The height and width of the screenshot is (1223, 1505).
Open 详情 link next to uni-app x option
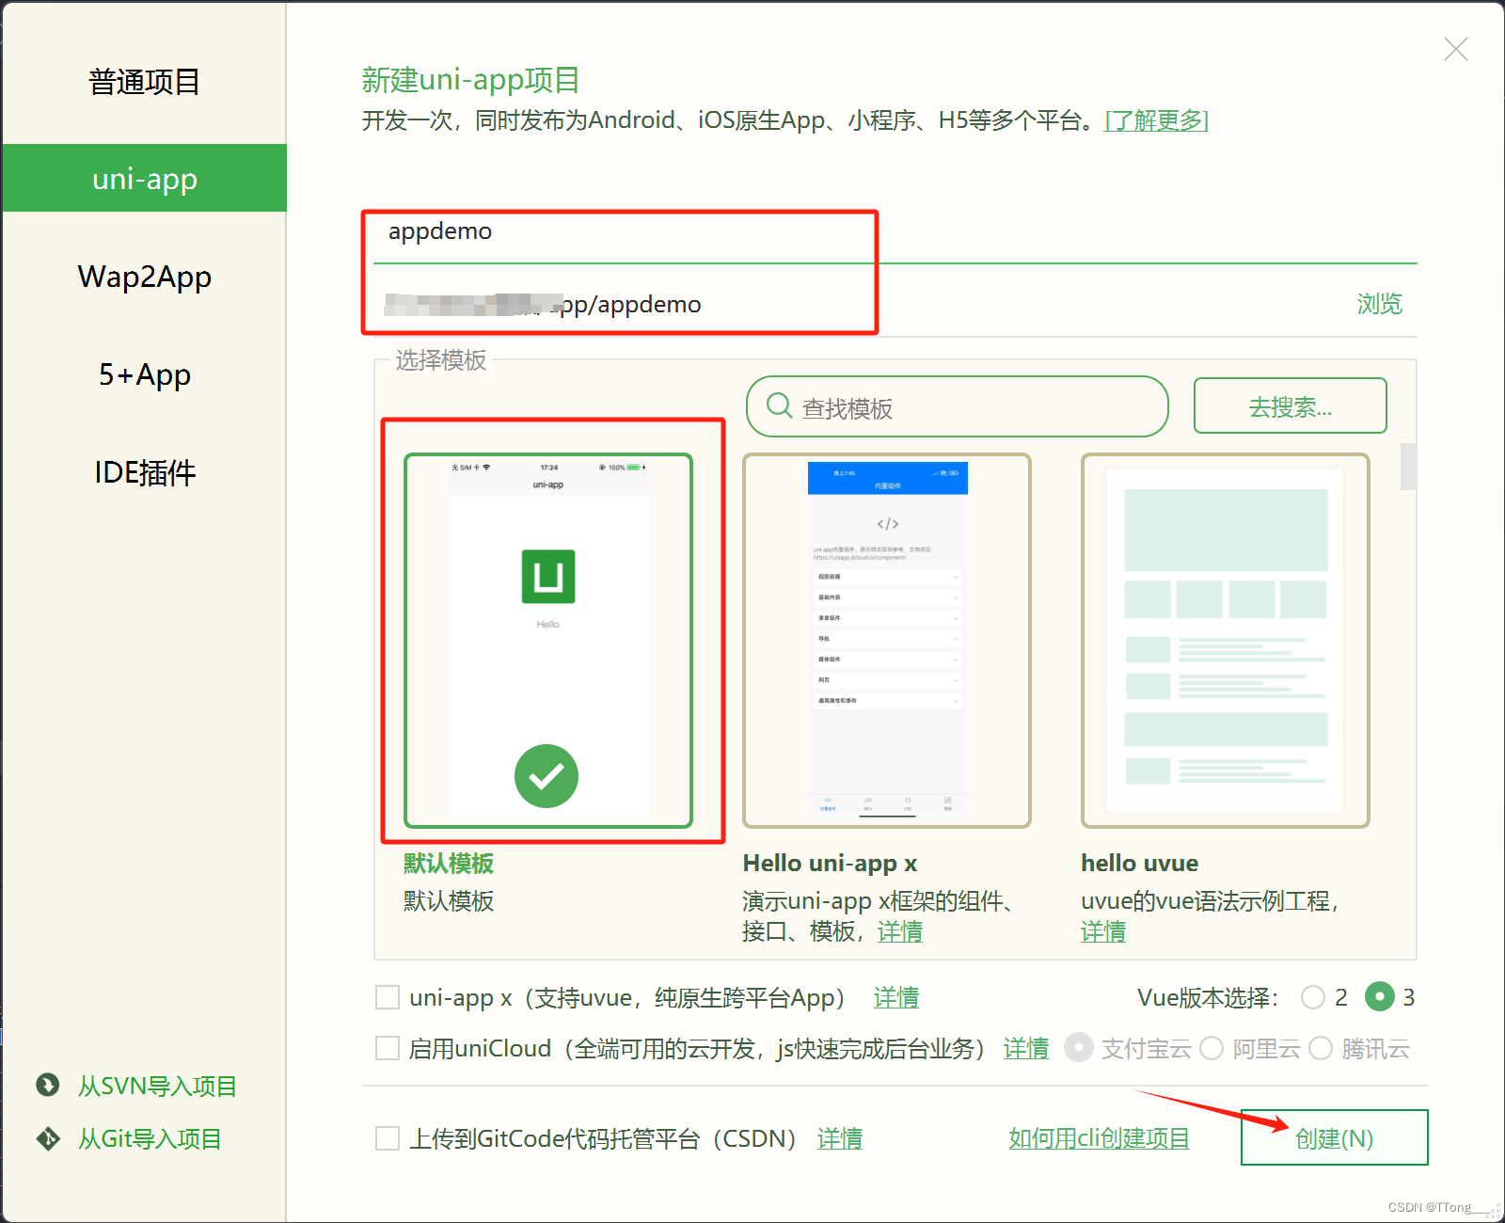click(x=896, y=997)
